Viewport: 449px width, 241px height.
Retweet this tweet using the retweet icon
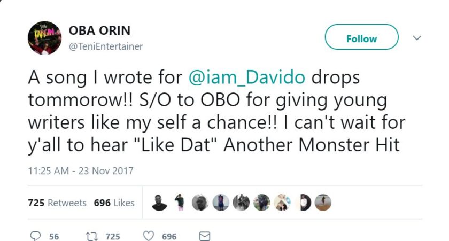[x=94, y=236]
